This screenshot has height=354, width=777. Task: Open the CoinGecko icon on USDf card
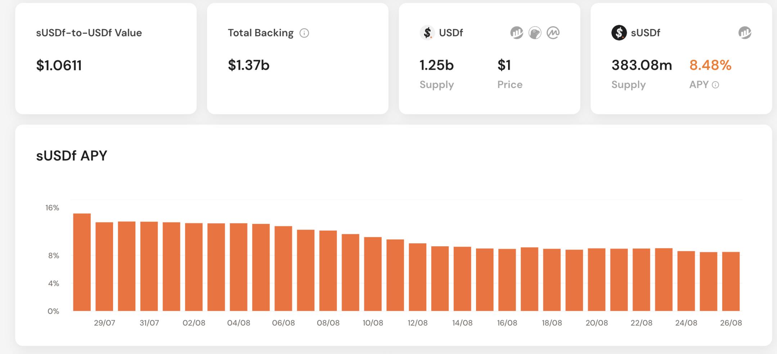[535, 33]
